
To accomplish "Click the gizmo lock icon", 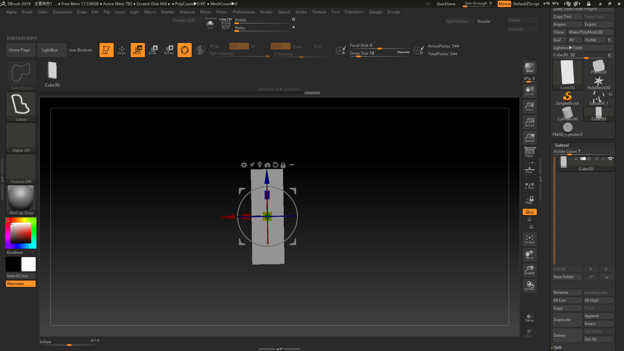I will (283, 165).
